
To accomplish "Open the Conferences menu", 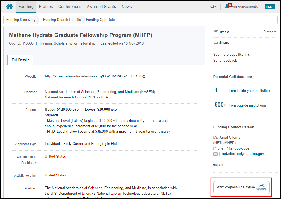I will (x=70, y=7).
